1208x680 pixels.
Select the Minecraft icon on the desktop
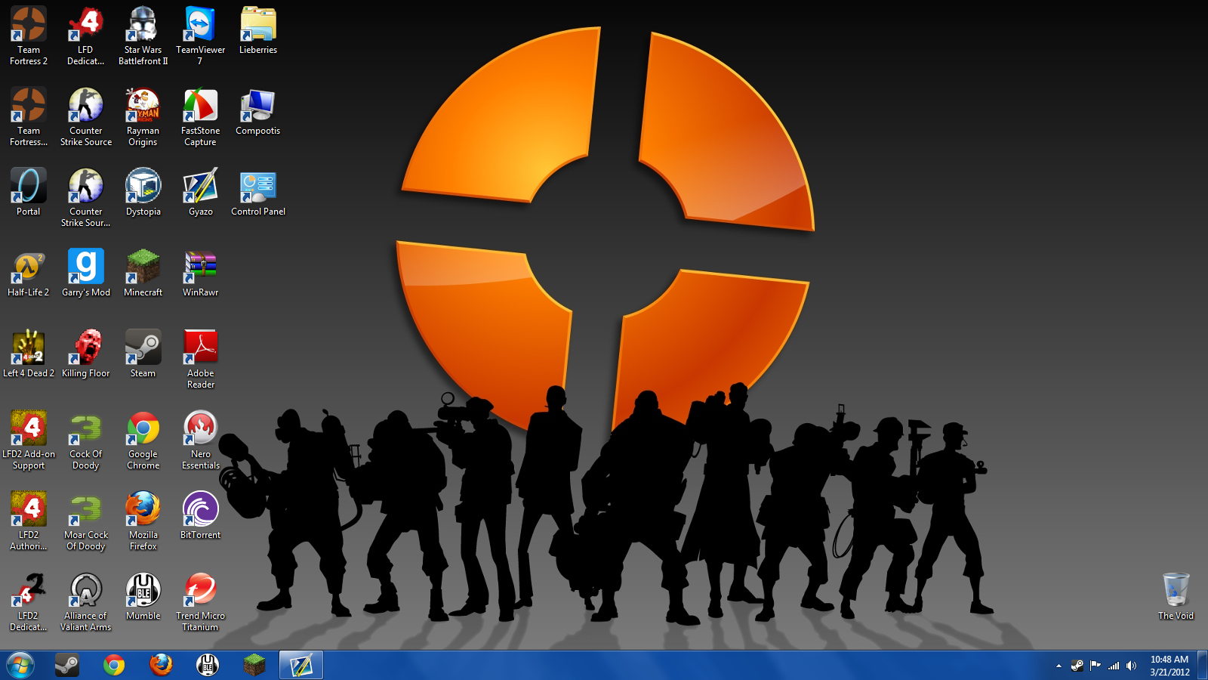(x=143, y=273)
